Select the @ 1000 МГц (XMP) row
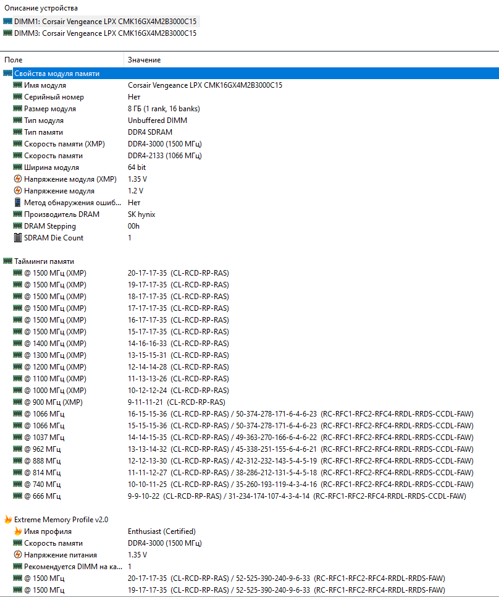This screenshot has width=499, height=597. (x=249, y=390)
